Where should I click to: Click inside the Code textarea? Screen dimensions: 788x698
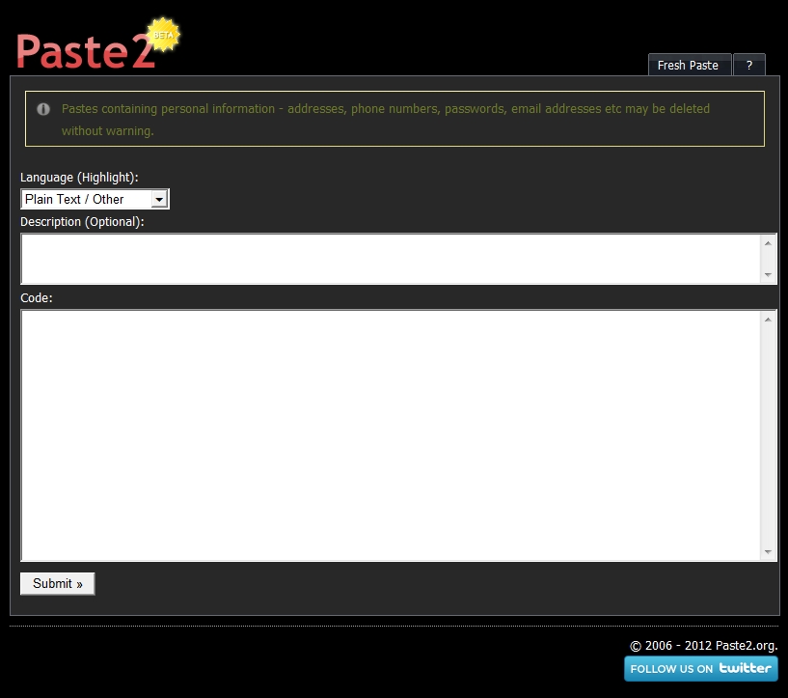pos(386,434)
